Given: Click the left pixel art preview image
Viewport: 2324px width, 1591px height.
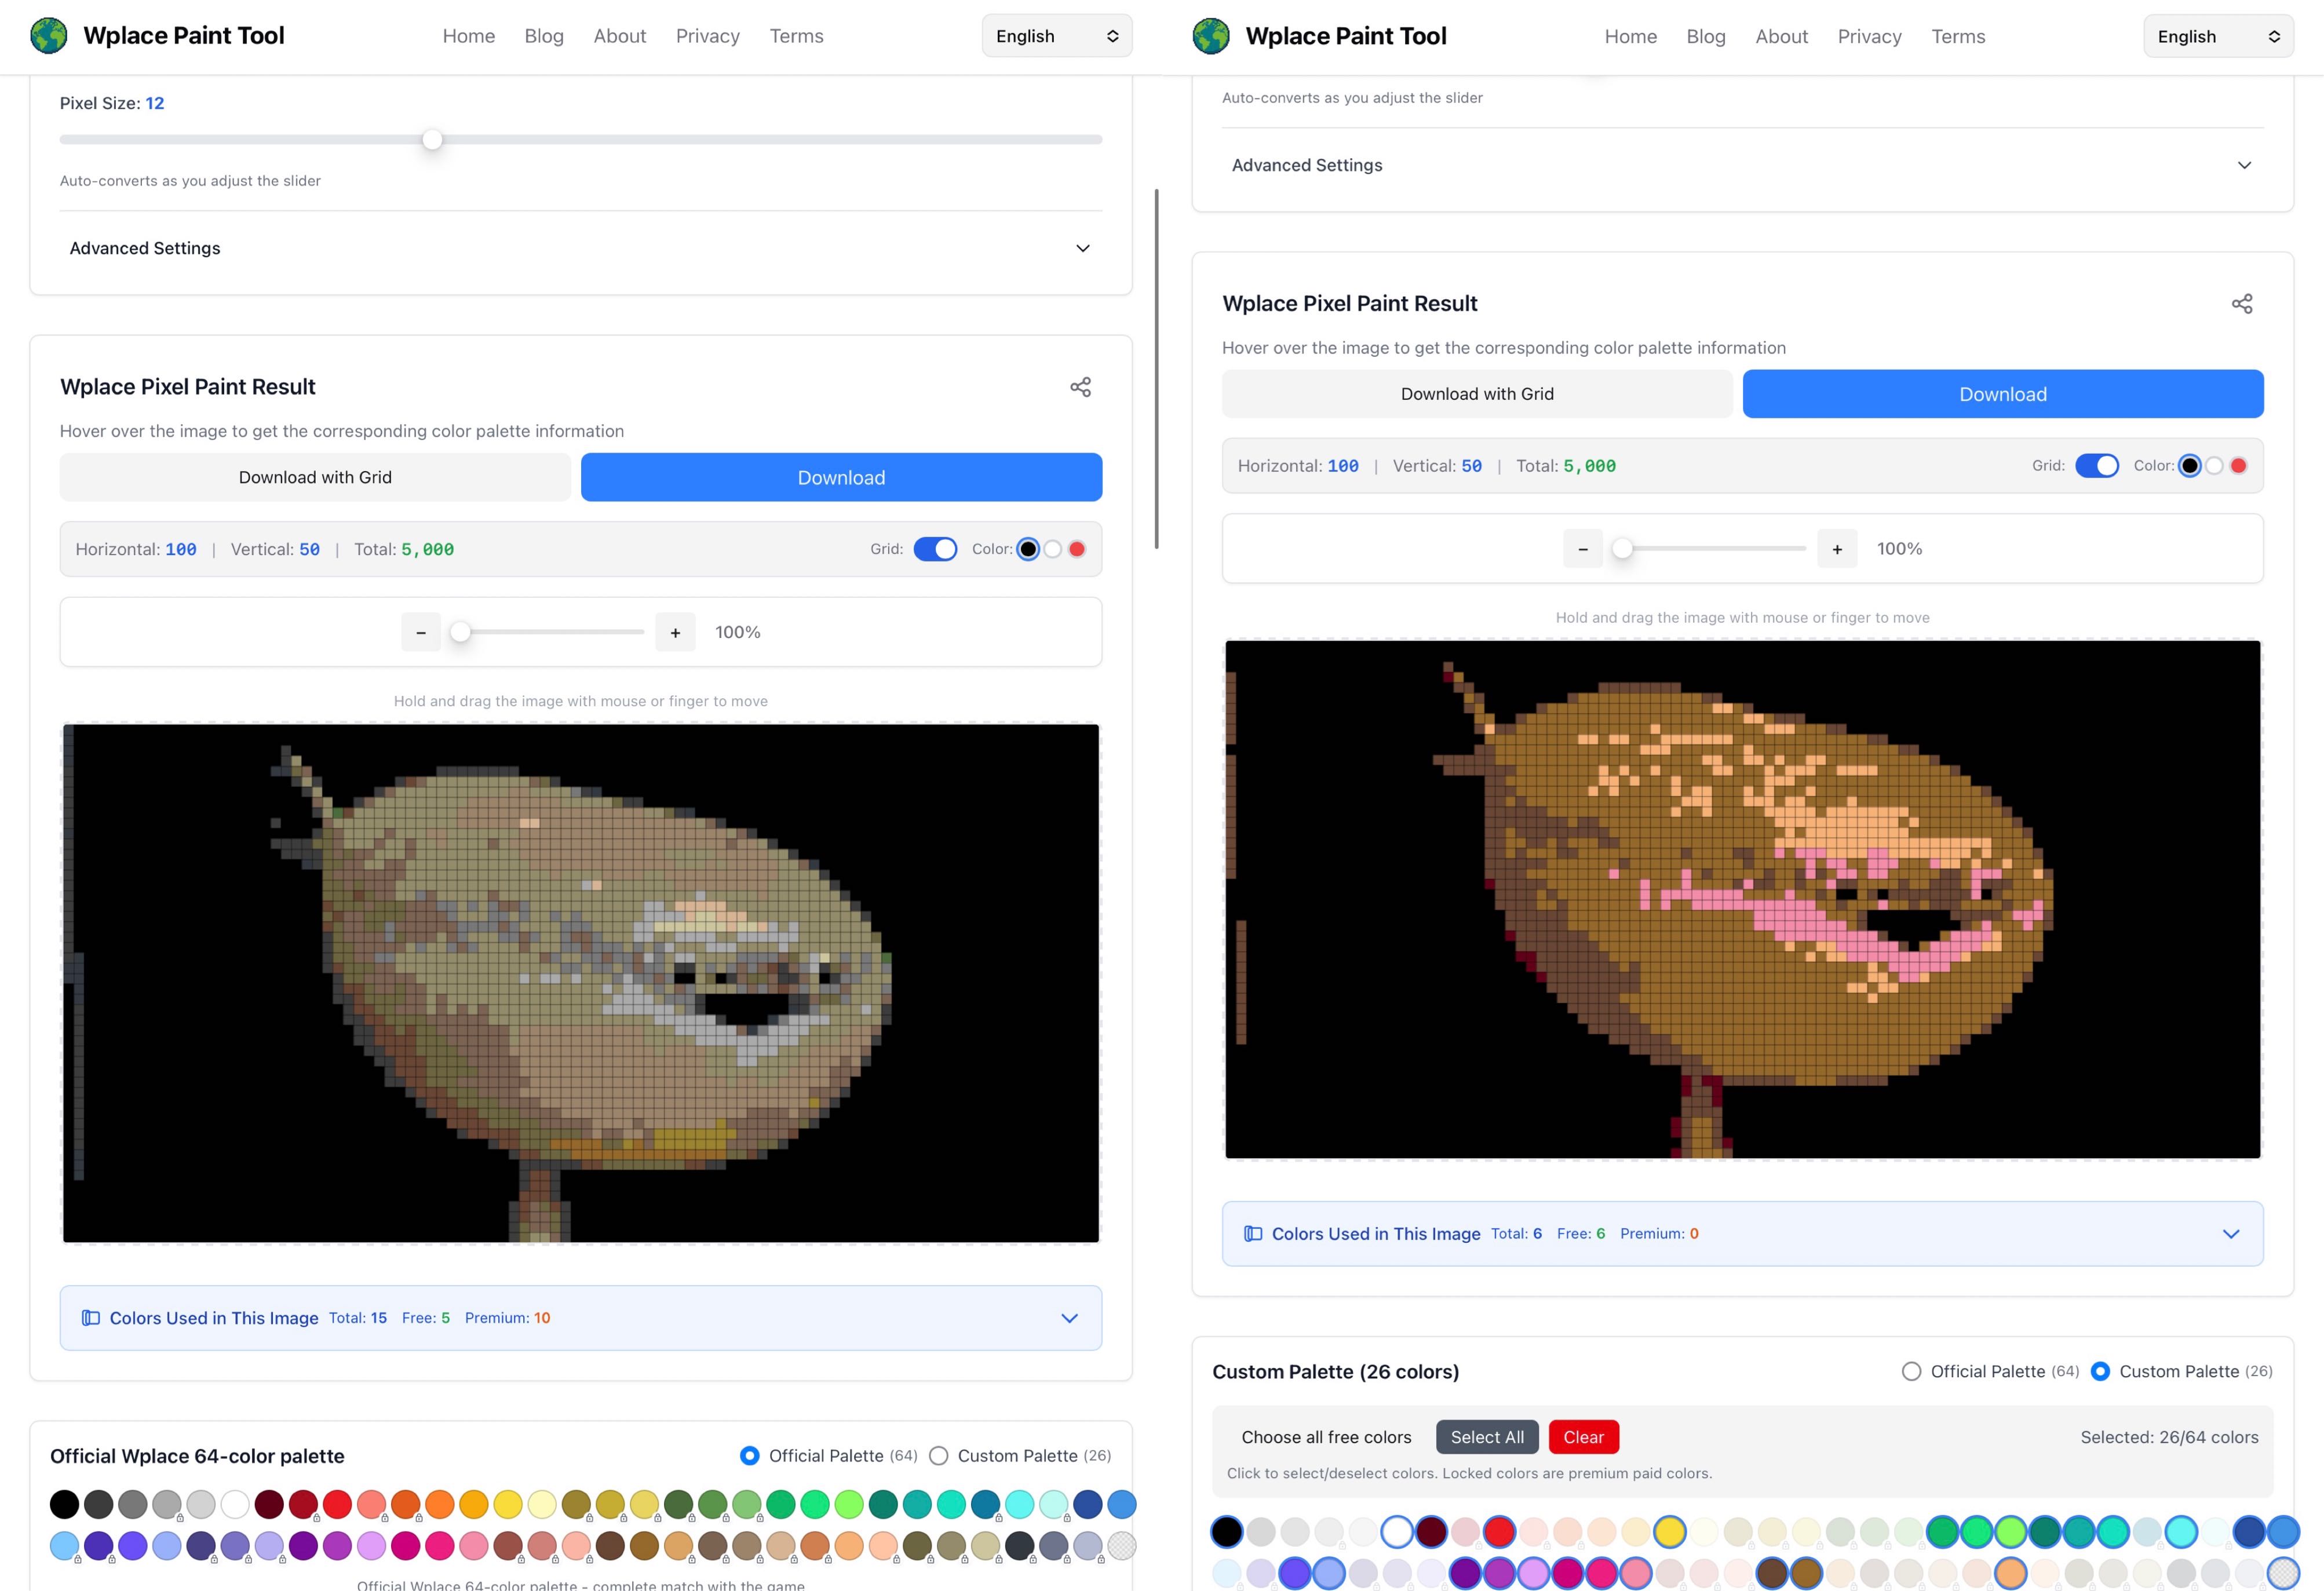Looking at the screenshot, I should tap(580, 983).
